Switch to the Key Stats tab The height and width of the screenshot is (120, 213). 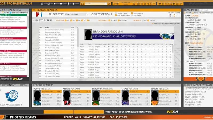(x=196, y=13)
